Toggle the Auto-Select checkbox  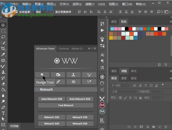(16, 12)
